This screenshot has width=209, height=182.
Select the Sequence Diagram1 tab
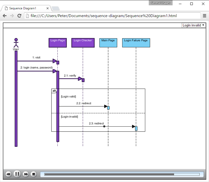pyautogui.click(x=26, y=8)
